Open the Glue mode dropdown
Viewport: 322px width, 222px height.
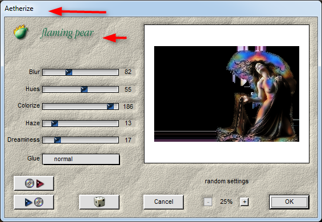pos(81,159)
